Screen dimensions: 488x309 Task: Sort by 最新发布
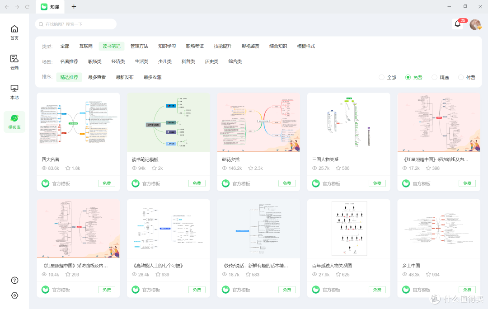[125, 77]
